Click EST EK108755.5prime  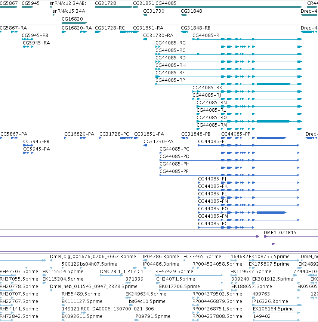point(269,257)
